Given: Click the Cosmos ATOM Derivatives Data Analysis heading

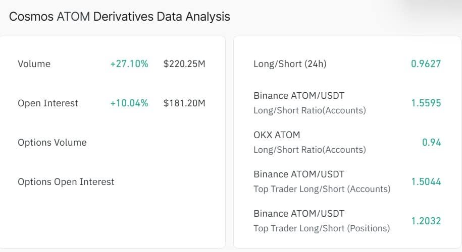Looking at the screenshot, I should (x=120, y=17).
